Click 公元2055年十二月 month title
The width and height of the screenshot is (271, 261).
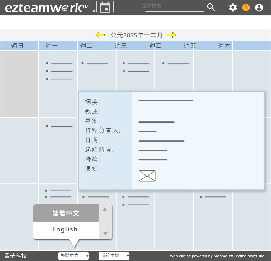tap(136, 35)
